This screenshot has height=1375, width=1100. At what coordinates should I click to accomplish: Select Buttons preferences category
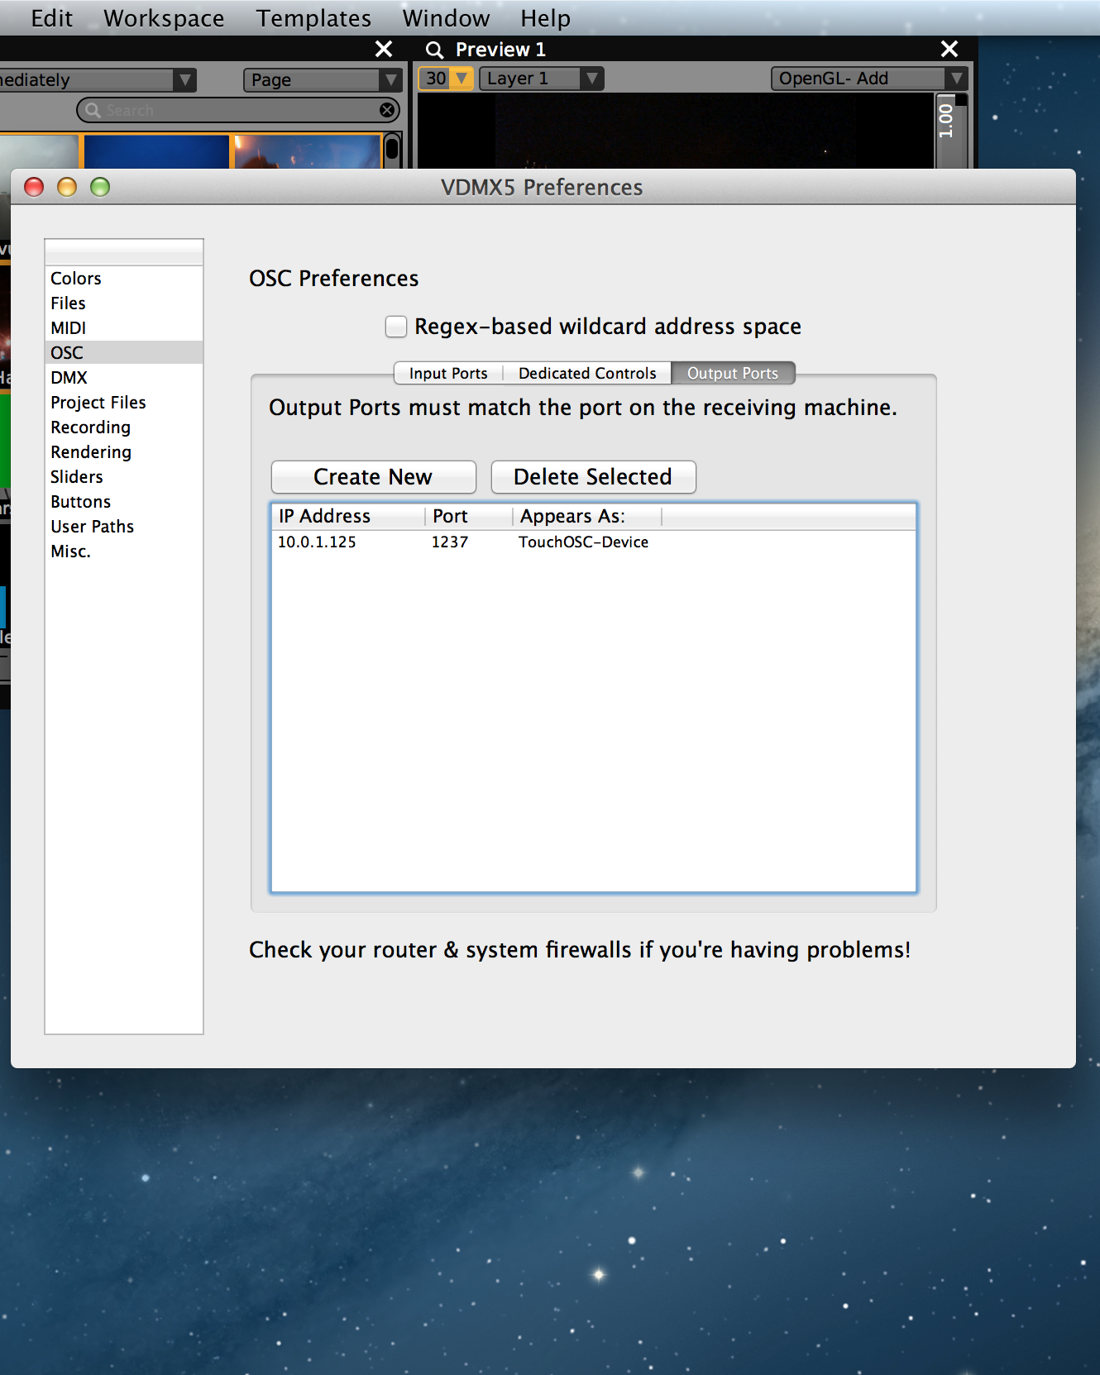click(x=124, y=502)
